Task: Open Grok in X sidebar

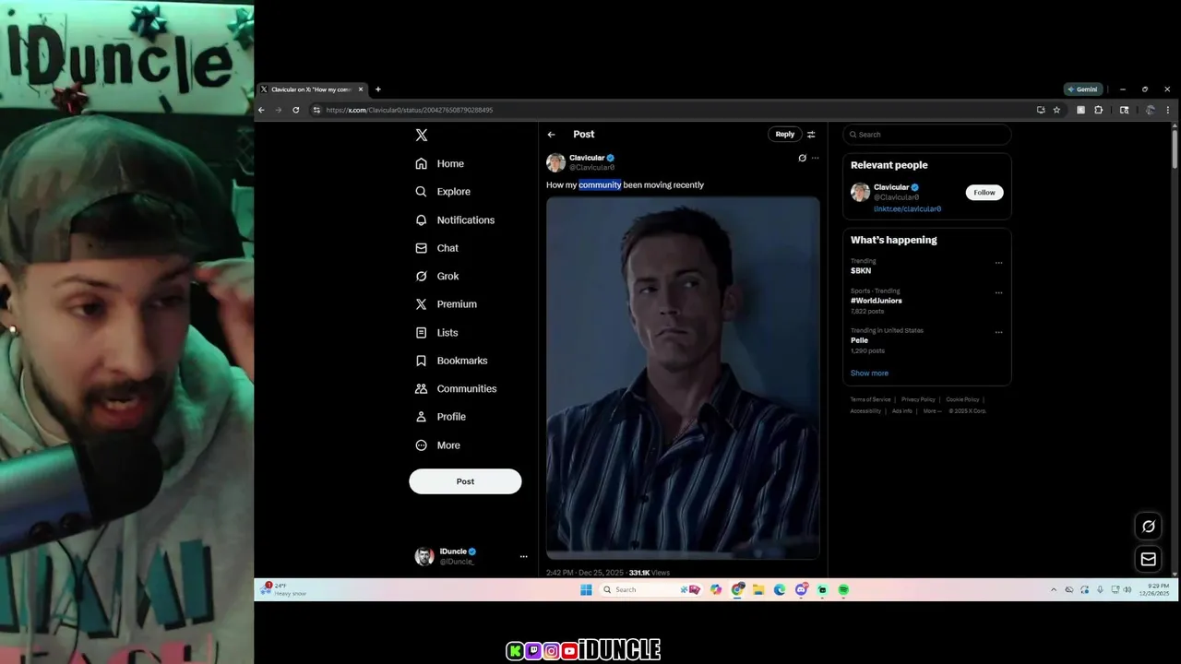Action: [437, 276]
